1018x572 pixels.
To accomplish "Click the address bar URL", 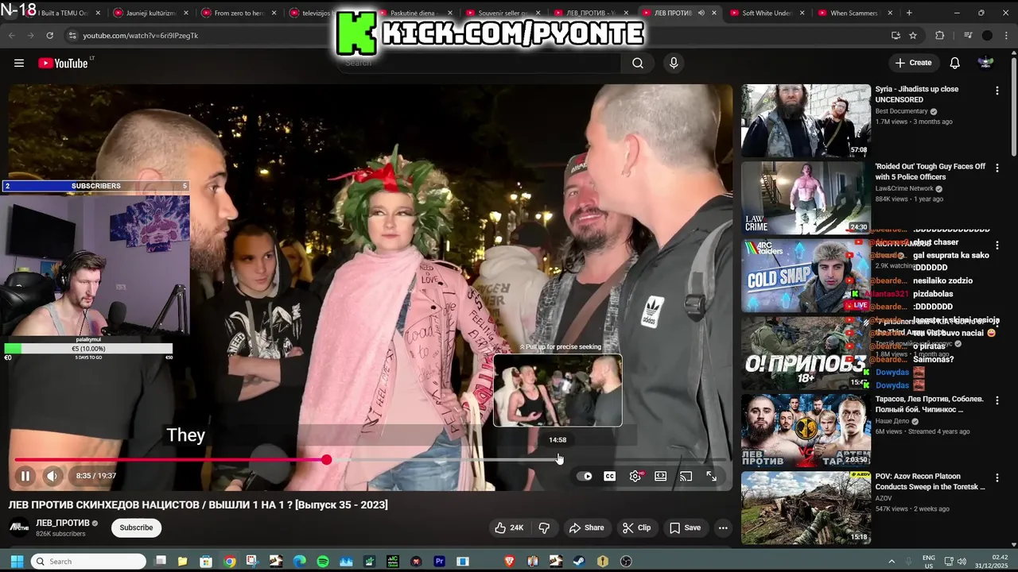I will click(141, 35).
